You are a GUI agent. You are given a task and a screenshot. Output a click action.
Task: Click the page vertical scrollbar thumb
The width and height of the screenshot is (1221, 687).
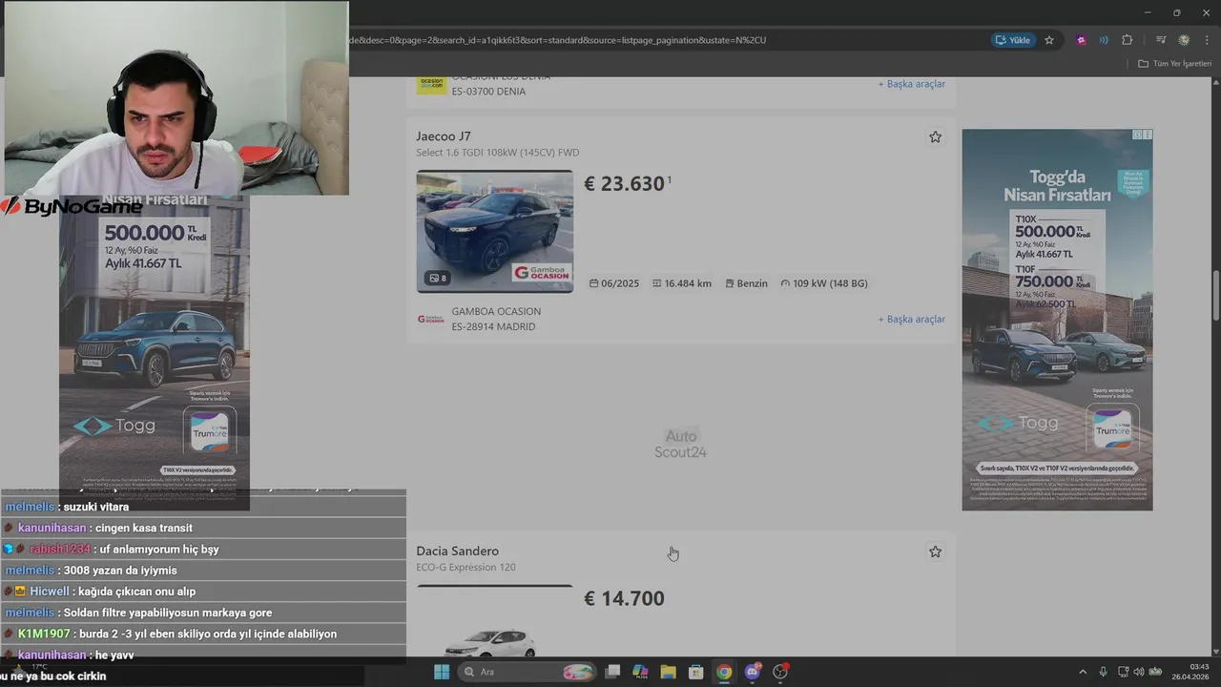pyautogui.click(x=1216, y=296)
